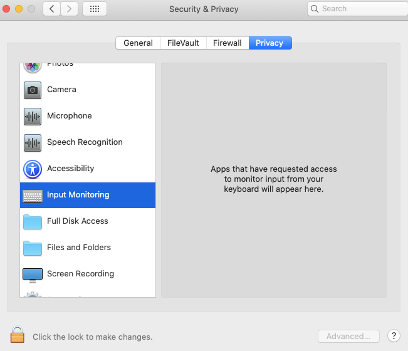Select Full Disk Access text
Image resolution: width=408 pixels, height=351 pixels.
tap(78, 221)
